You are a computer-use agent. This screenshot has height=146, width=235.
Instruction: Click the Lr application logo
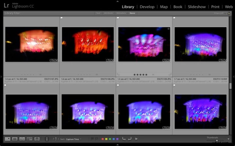tap(6, 6)
